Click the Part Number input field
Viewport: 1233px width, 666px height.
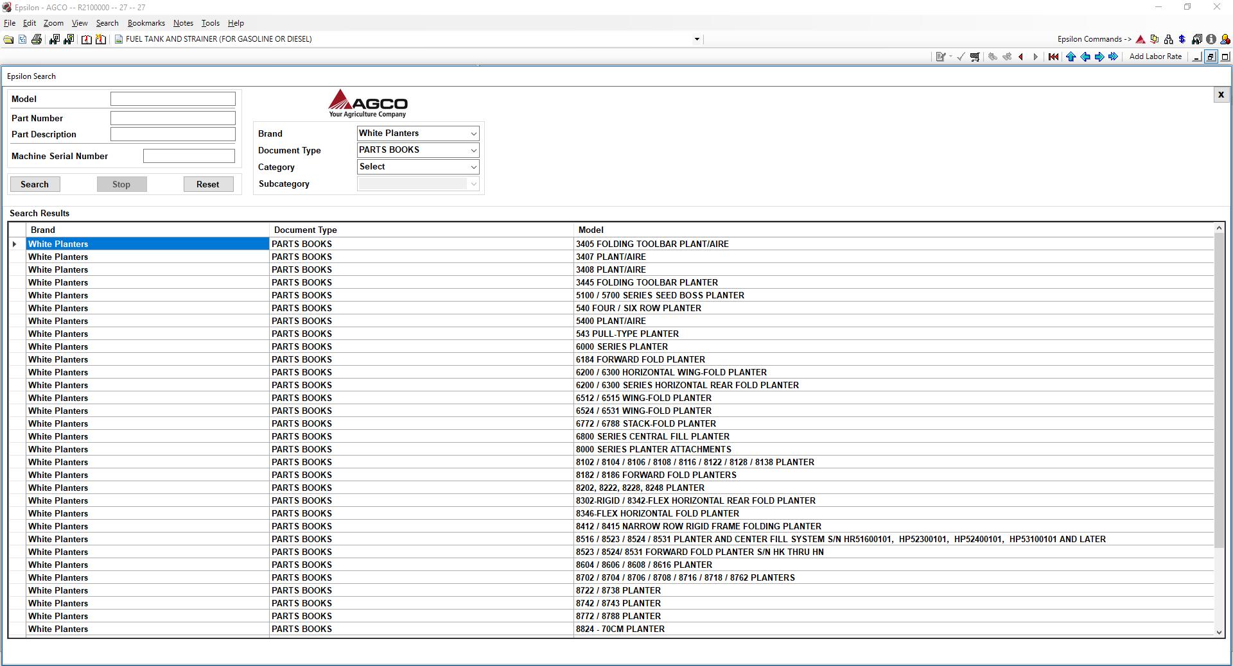coord(173,118)
